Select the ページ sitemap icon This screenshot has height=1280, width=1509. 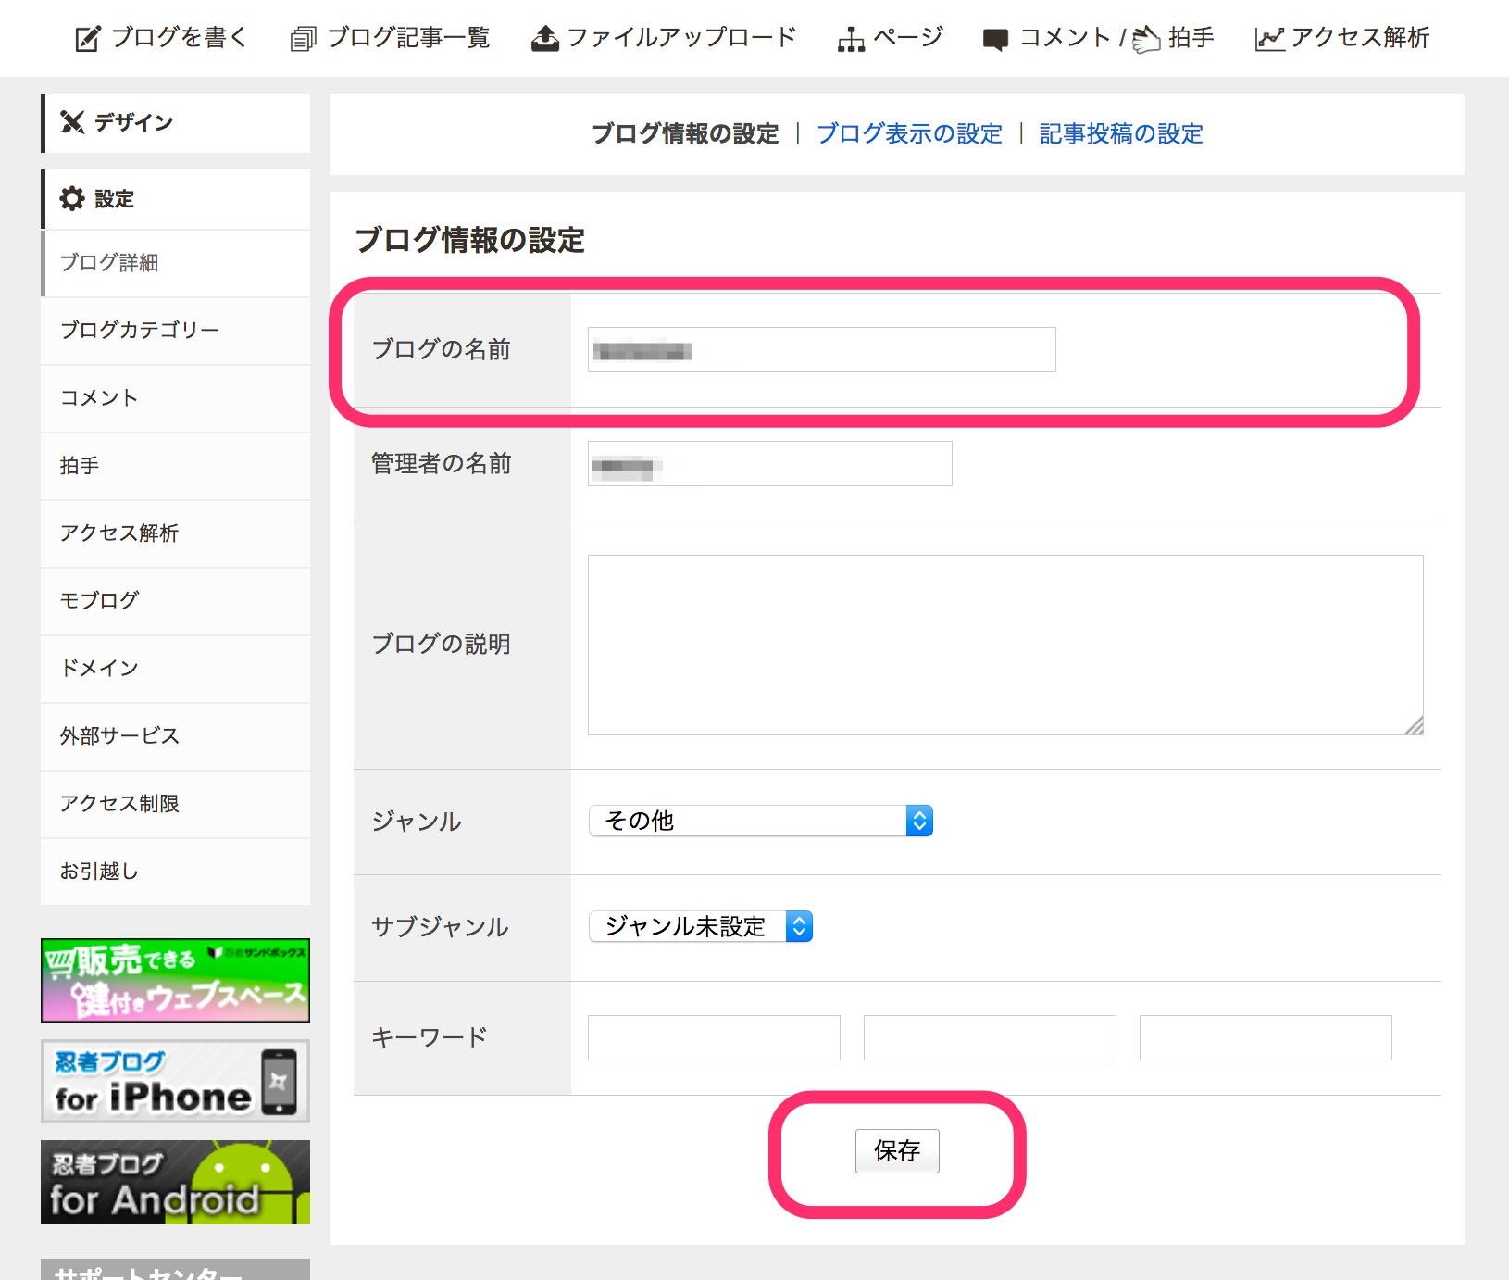point(851,38)
